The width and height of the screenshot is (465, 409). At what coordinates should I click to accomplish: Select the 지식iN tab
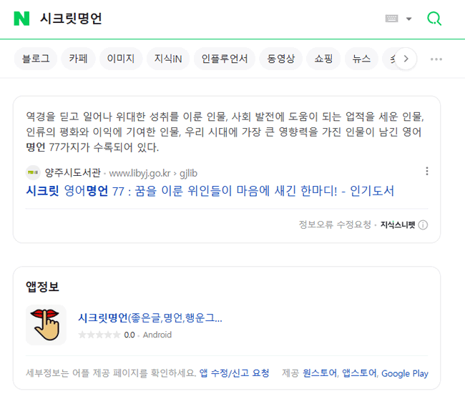(x=168, y=59)
